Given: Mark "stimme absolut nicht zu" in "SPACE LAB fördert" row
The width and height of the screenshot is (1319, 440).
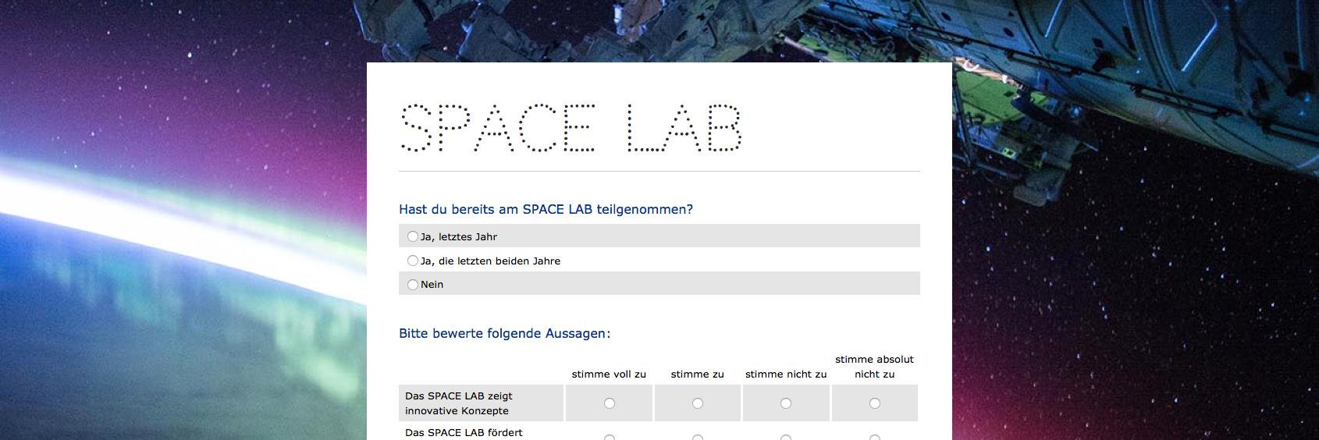Looking at the screenshot, I should coord(875,437).
